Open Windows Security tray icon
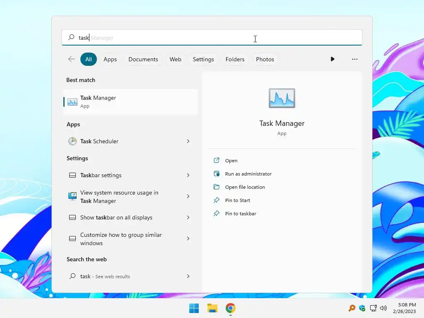The width and height of the screenshot is (424, 318). [362, 308]
